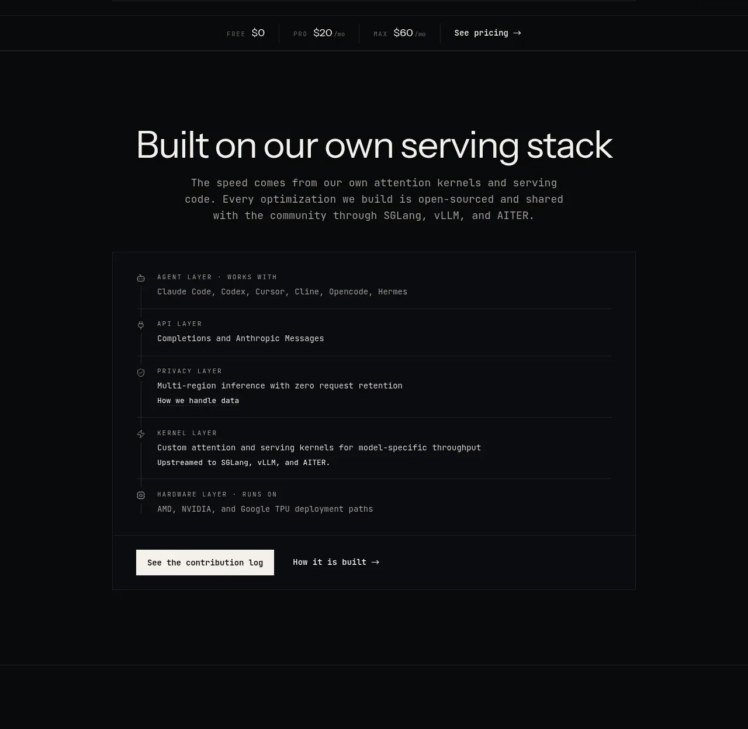Image resolution: width=748 pixels, height=729 pixels.
Task: Open the See pricing link
Action: tap(487, 33)
